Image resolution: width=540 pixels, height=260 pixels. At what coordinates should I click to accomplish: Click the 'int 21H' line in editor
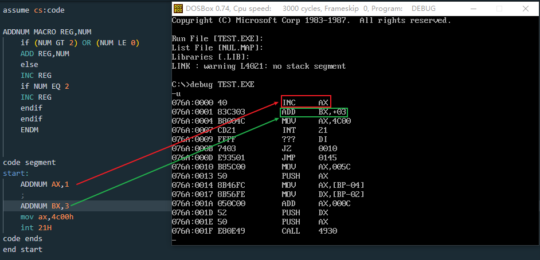36,228
